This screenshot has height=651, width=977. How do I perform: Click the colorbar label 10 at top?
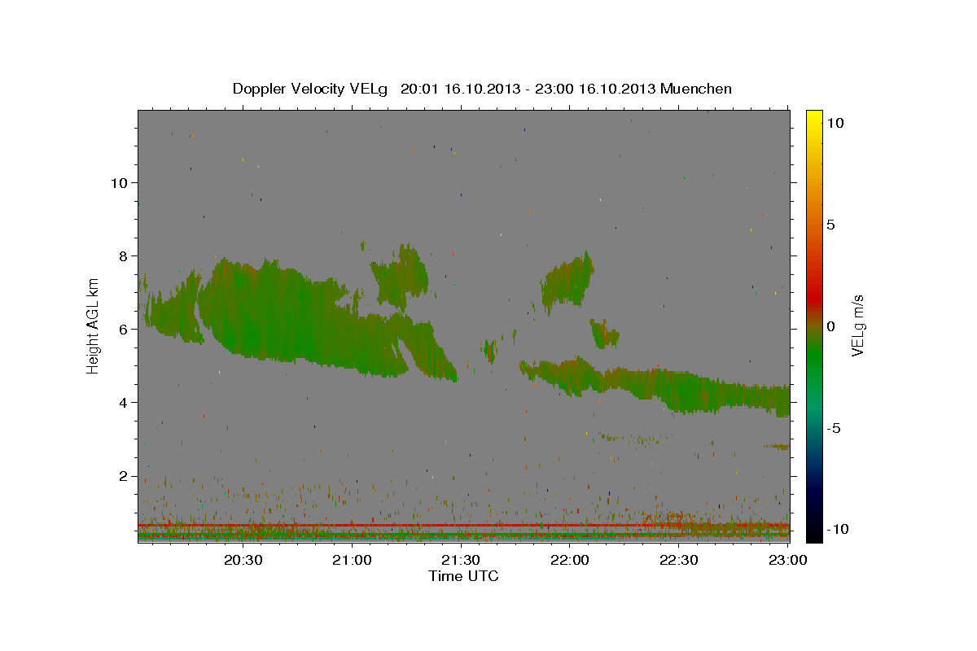[x=835, y=123]
